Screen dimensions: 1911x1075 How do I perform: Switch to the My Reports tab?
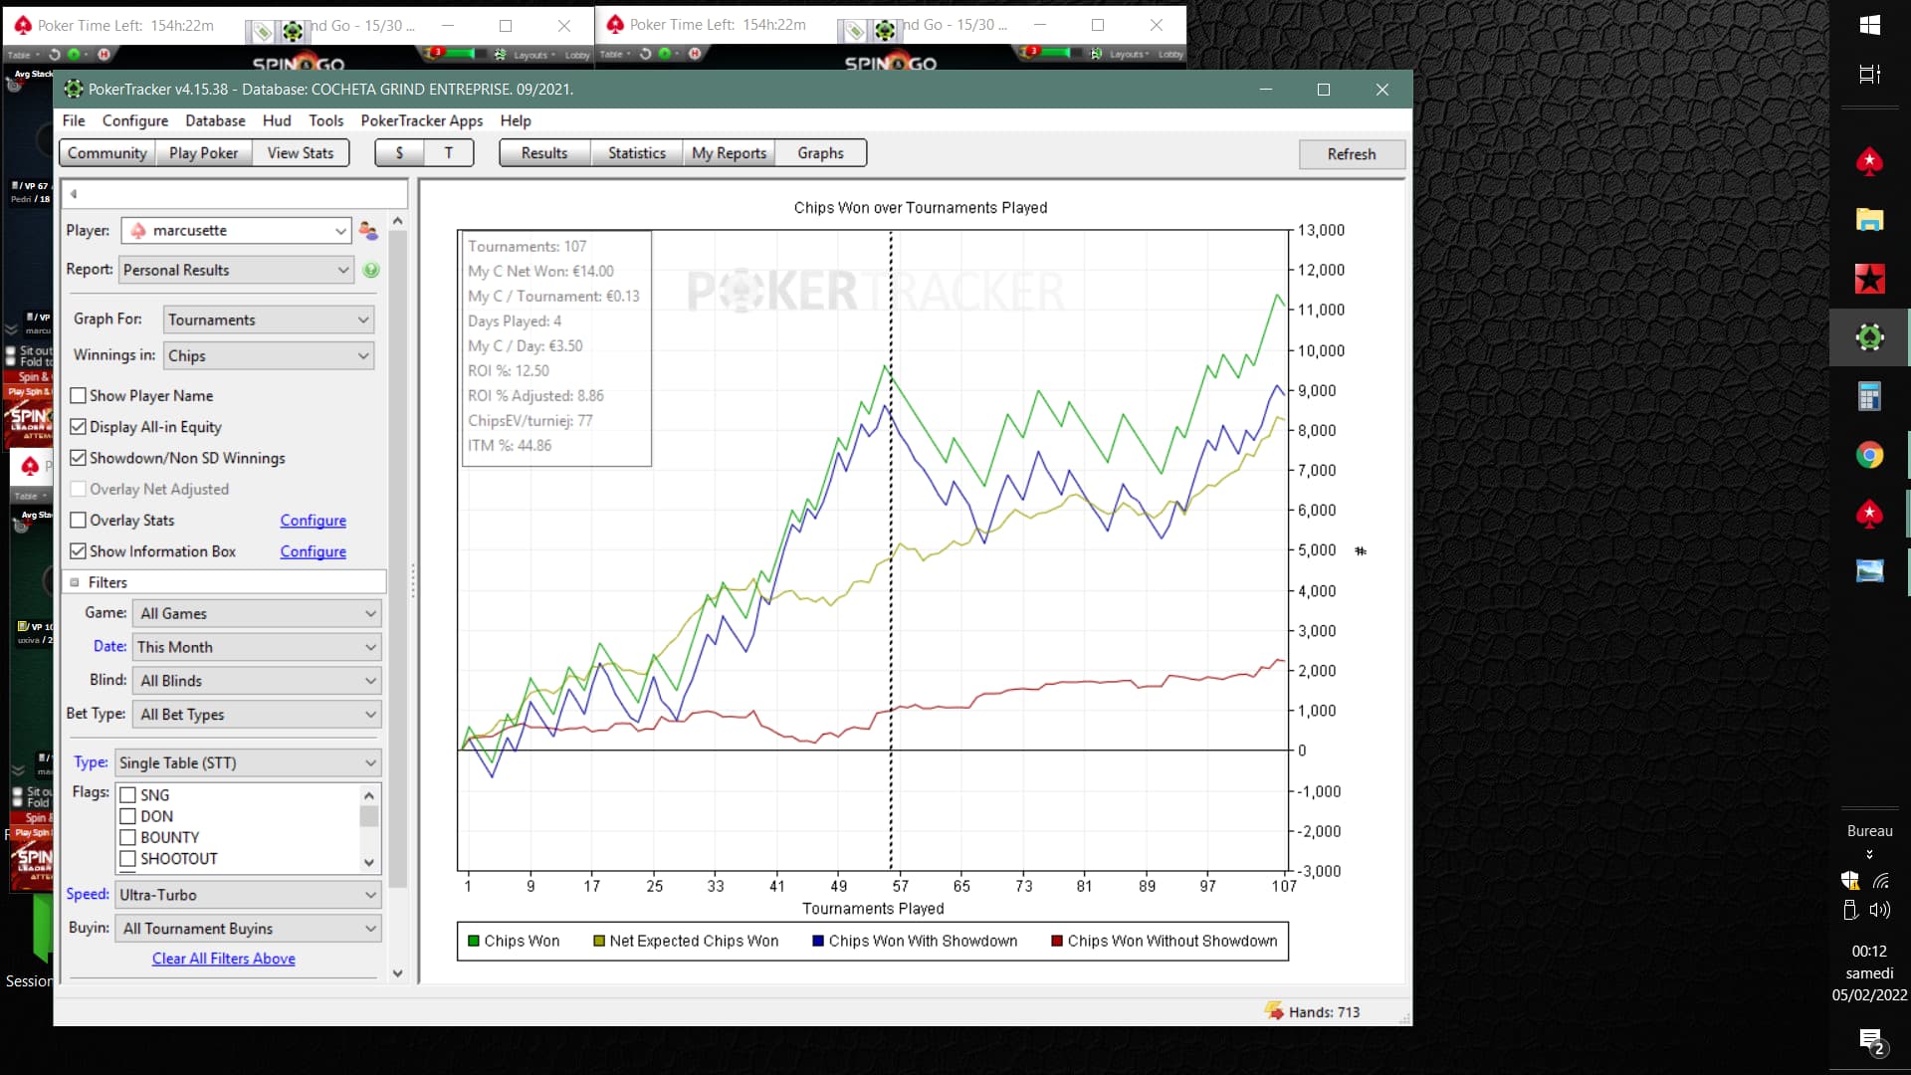click(x=730, y=153)
